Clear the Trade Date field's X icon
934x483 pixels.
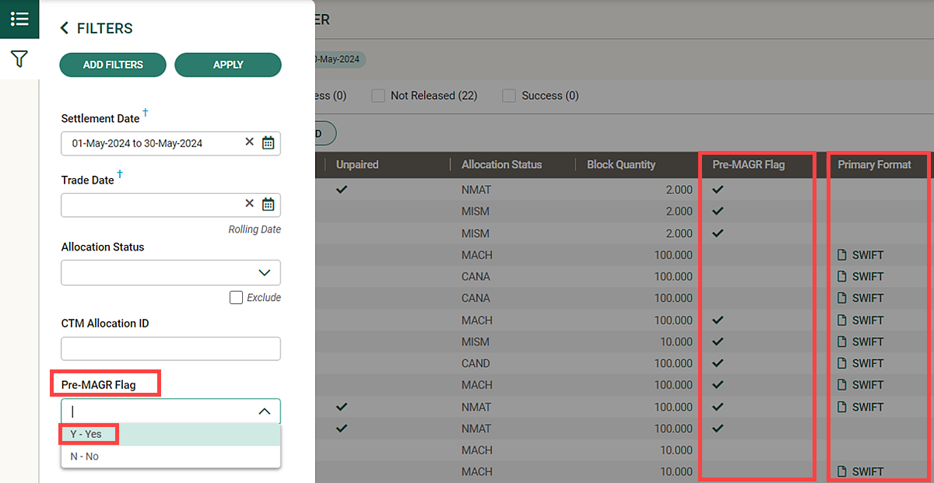[249, 204]
